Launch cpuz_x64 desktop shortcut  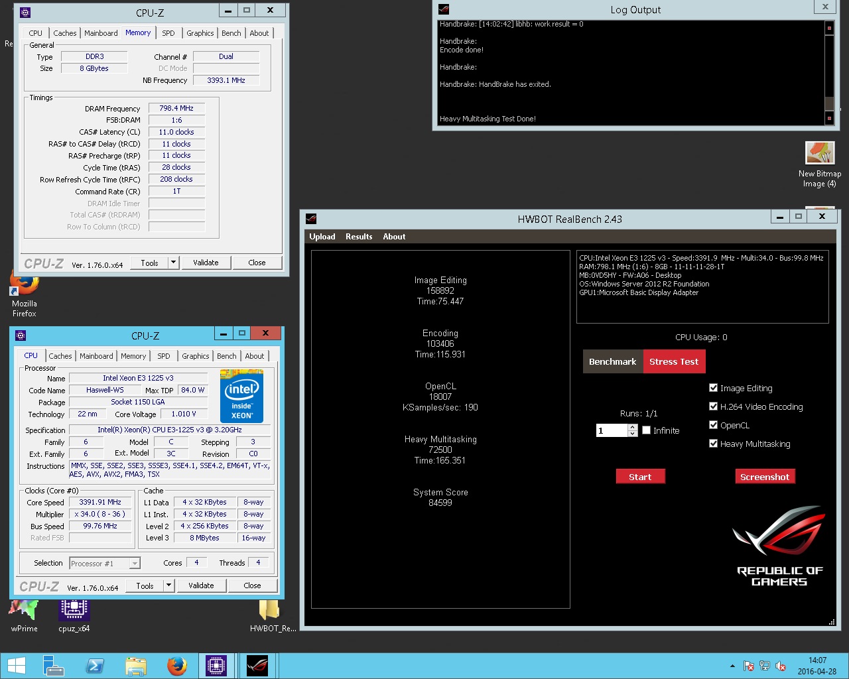[x=74, y=616]
